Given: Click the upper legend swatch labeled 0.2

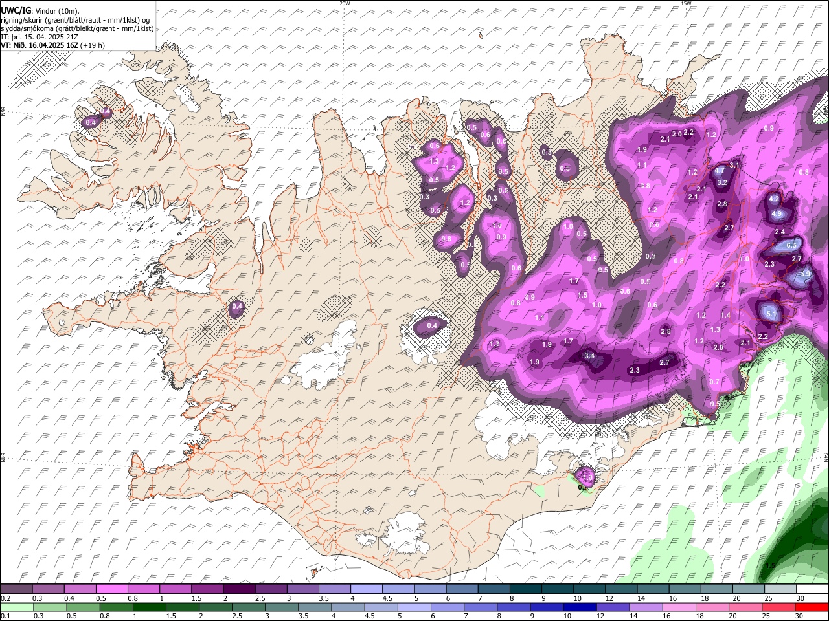Looking at the screenshot, I should tap(16, 589).
